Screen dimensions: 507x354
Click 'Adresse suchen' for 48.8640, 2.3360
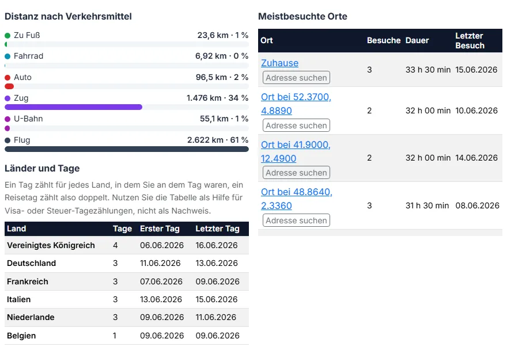(296, 220)
